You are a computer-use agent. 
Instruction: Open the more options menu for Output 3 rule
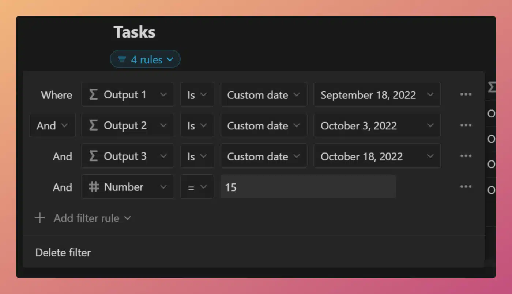point(466,156)
